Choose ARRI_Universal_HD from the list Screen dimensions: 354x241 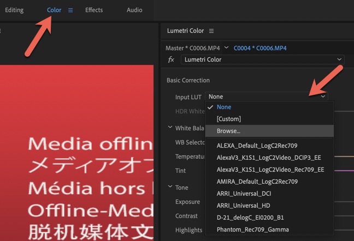coord(244,206)
